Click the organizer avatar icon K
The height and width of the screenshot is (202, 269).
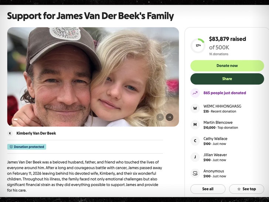pos(10,133)
